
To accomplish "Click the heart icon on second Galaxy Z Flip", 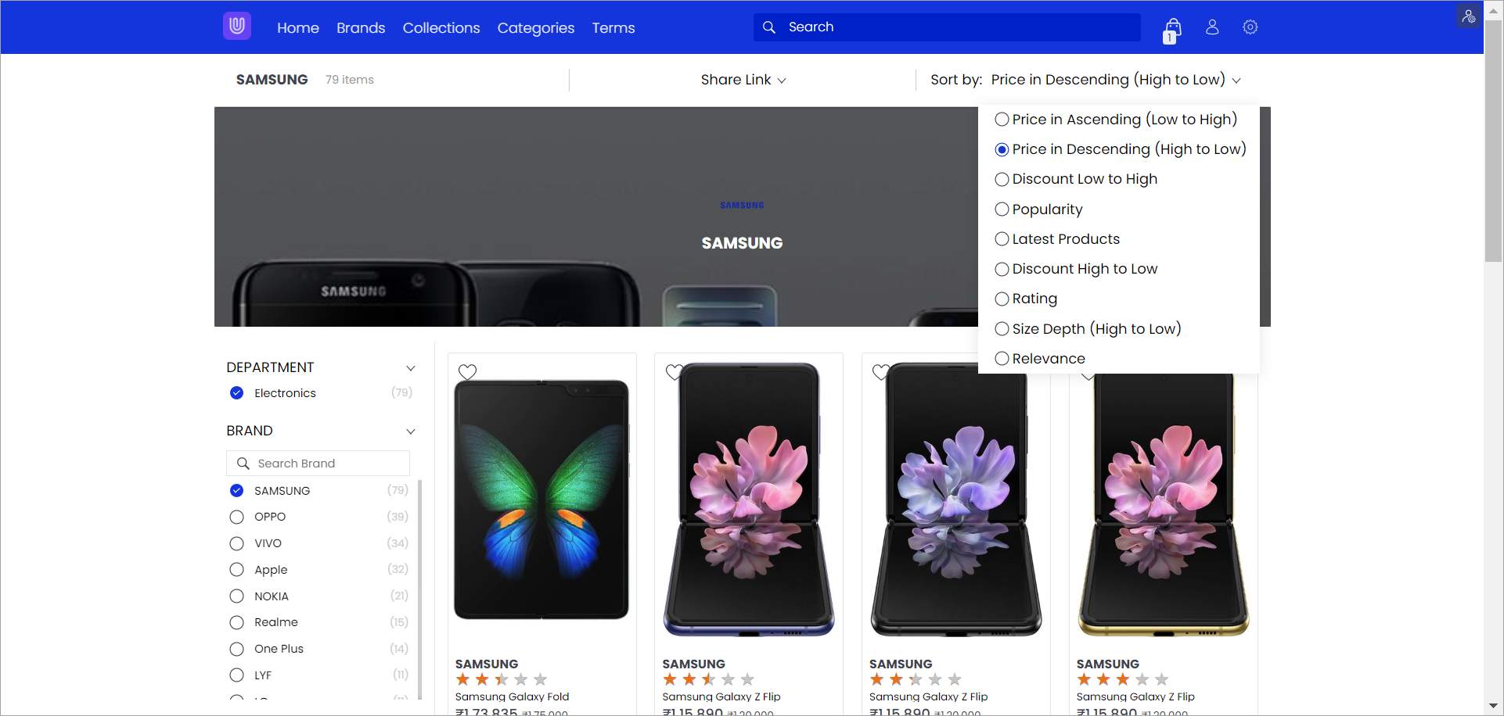I will point(881,372).
